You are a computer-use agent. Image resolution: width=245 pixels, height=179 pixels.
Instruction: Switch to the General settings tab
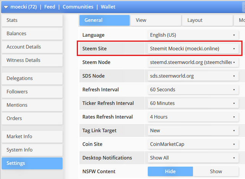pos(105,20)
